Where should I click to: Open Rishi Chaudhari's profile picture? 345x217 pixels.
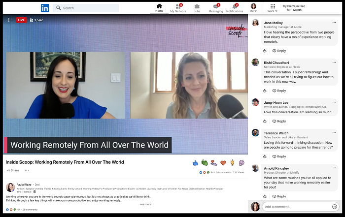255,62
